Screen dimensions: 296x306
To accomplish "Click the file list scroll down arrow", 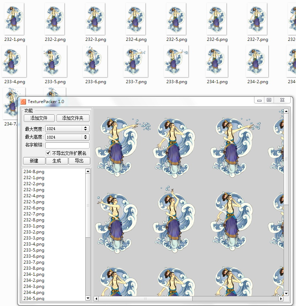I will 88,298.
